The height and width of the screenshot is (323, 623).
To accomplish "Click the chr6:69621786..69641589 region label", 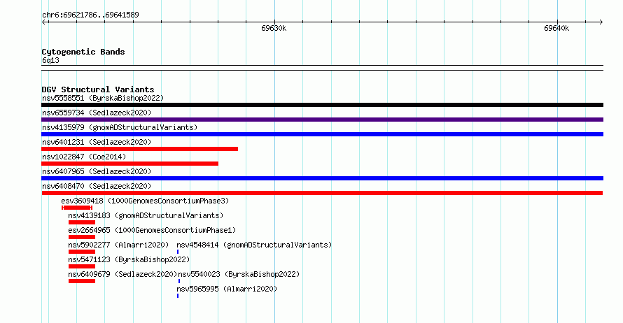I will click(x=90, y=15).
